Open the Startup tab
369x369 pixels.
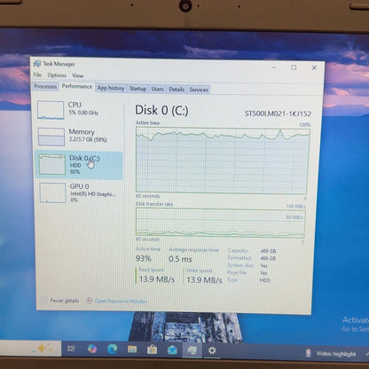pos(137,89)
